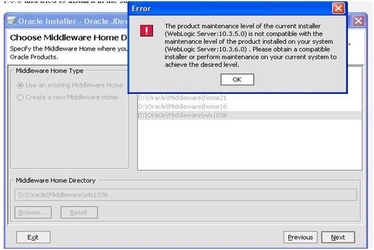Proceed with the Next button

(x=338, y=237)
